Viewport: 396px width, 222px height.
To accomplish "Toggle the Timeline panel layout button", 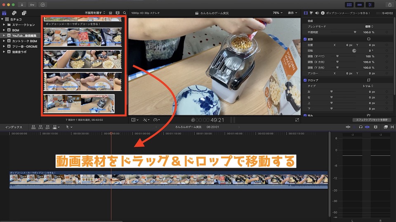I will 360,5.
